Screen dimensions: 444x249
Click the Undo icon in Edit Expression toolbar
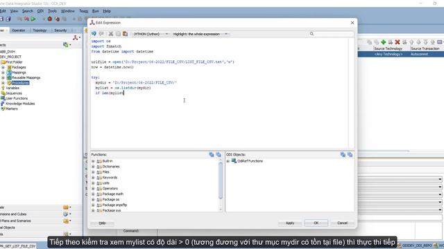pyautogui.click(x=94, y=34)
